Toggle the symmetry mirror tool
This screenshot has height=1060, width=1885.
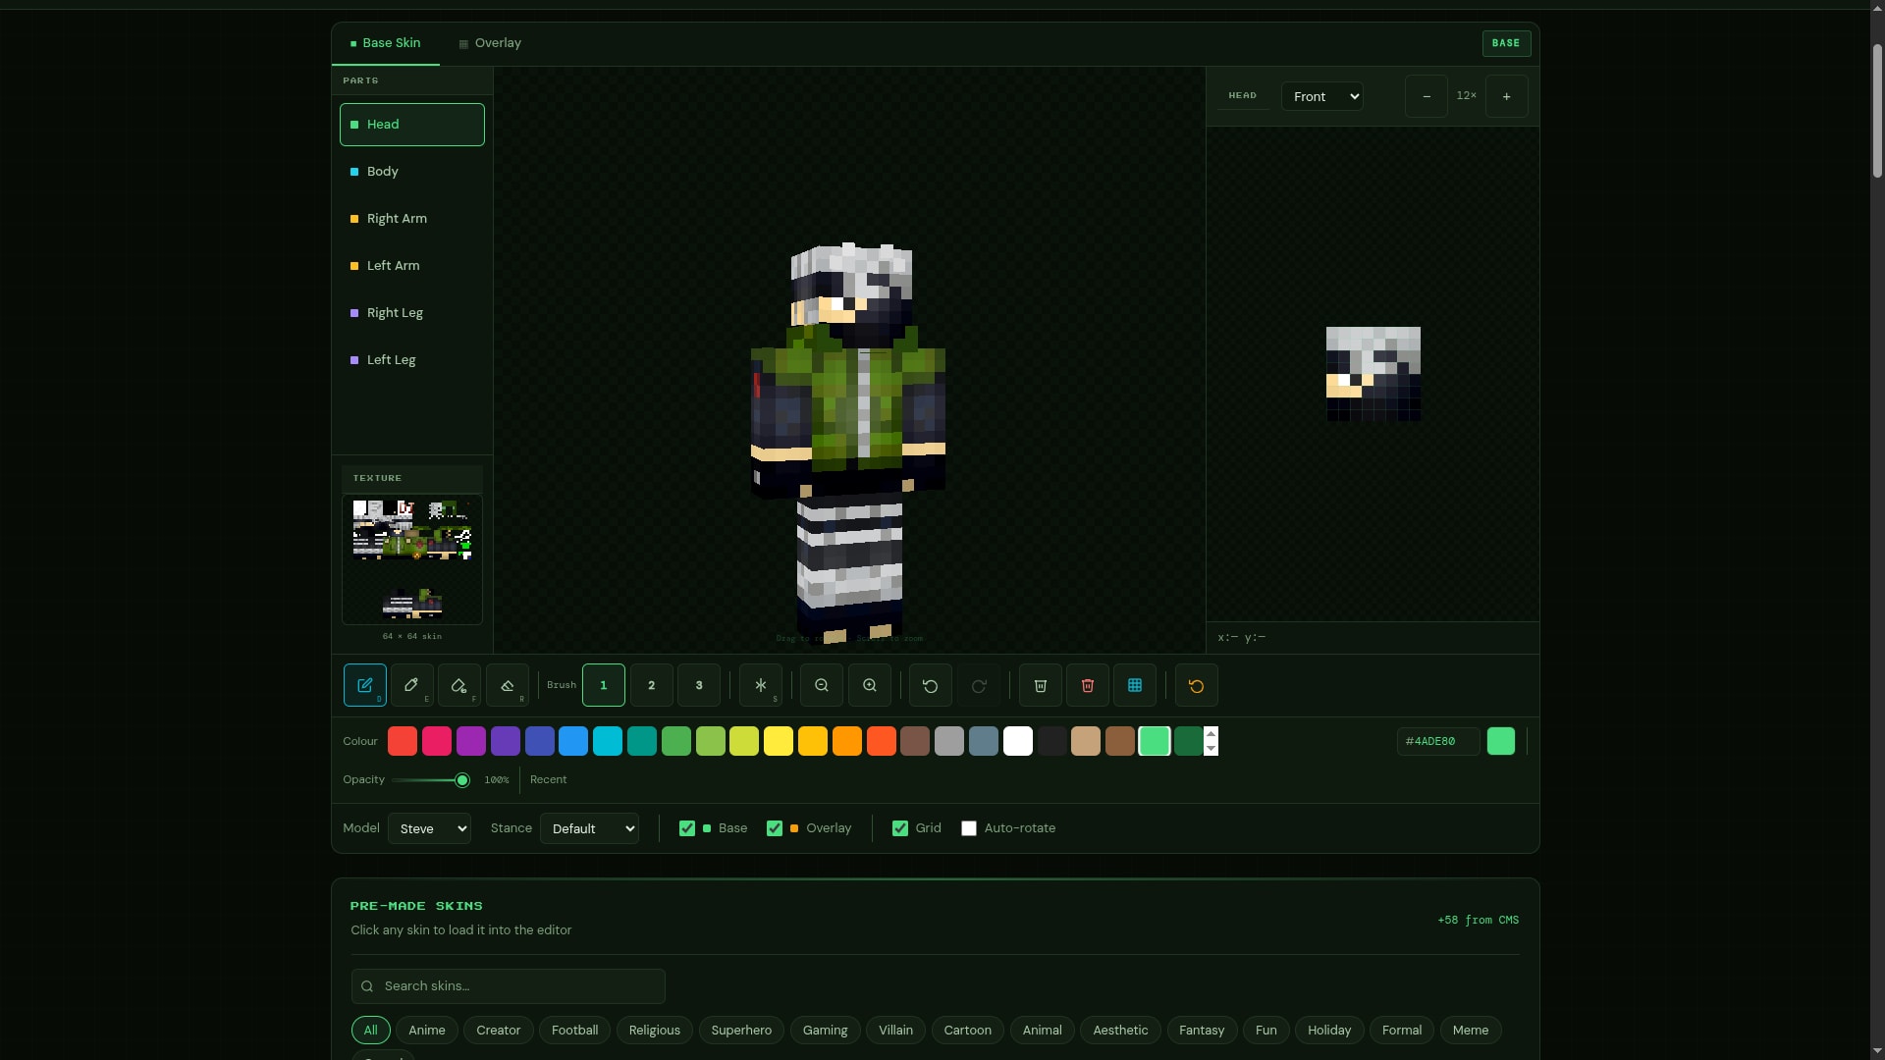(760, 685)
